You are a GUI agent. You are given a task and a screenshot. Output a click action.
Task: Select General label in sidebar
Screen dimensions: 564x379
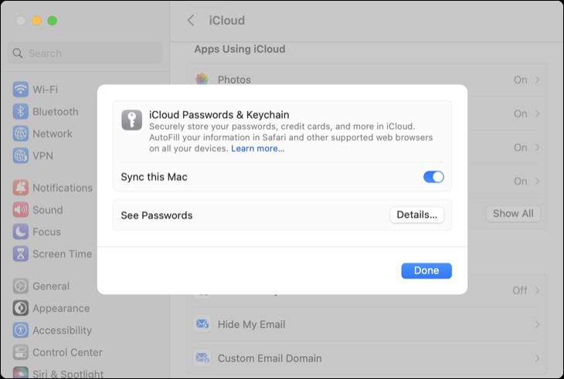pyautogui.click(x=51, y=286)
